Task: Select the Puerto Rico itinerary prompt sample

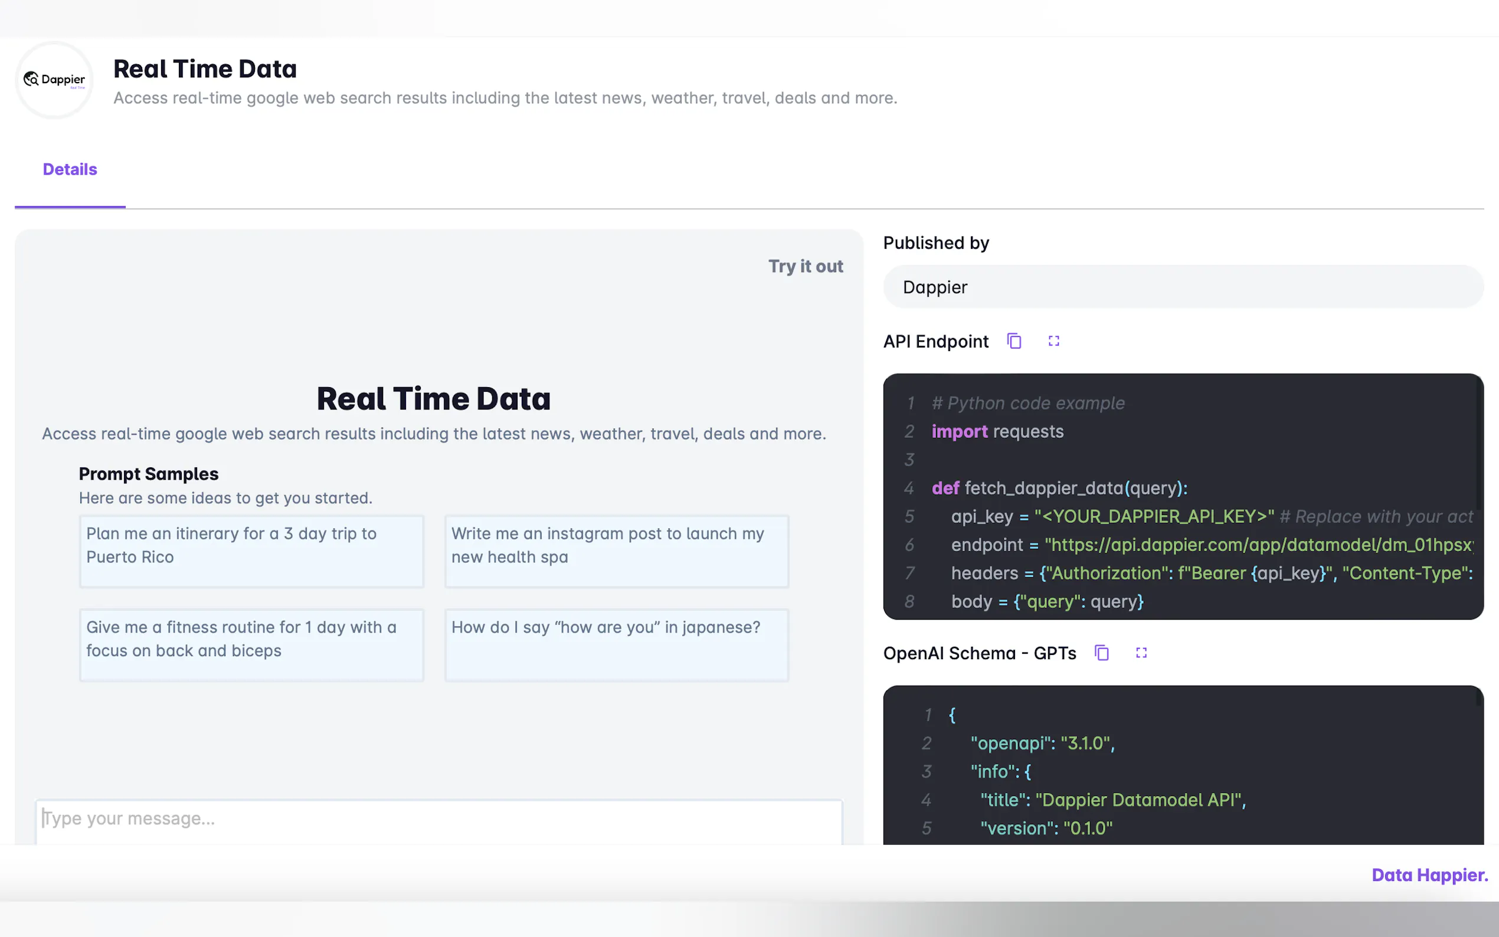Action: pyautogui.click(x=251, y=551)
